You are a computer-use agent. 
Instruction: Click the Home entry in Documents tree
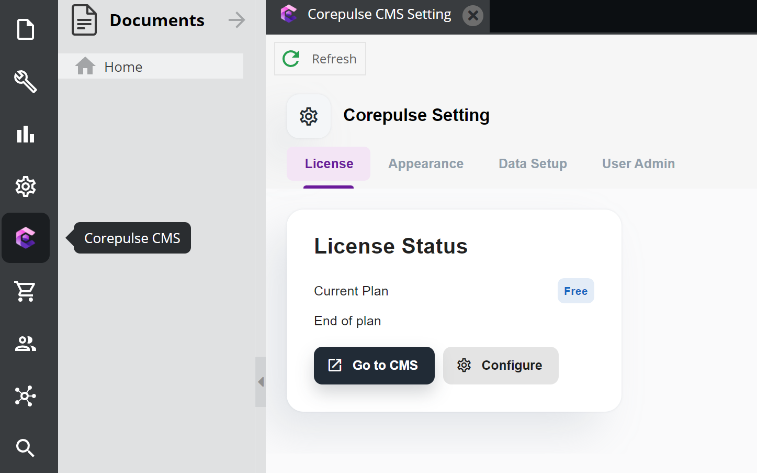tap(123, 66)
